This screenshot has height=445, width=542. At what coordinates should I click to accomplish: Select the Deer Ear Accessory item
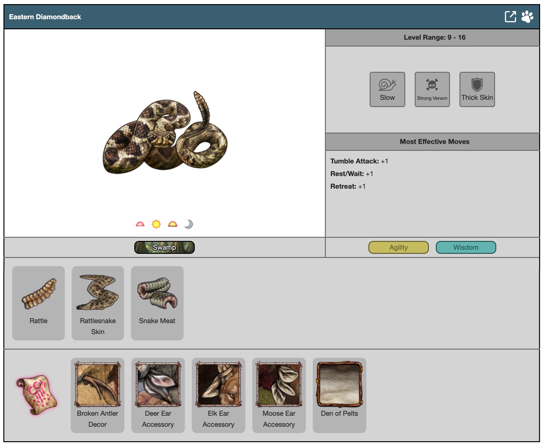point(158,395)
